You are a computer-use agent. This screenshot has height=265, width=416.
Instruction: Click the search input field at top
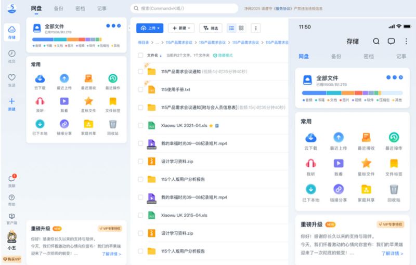click(x=185, y=8)
